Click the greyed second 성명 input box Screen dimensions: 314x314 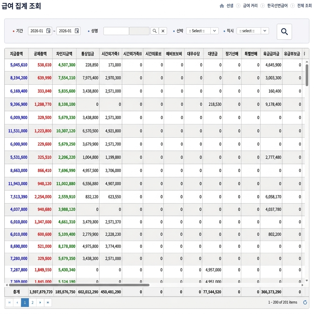[x=139, y=31]
